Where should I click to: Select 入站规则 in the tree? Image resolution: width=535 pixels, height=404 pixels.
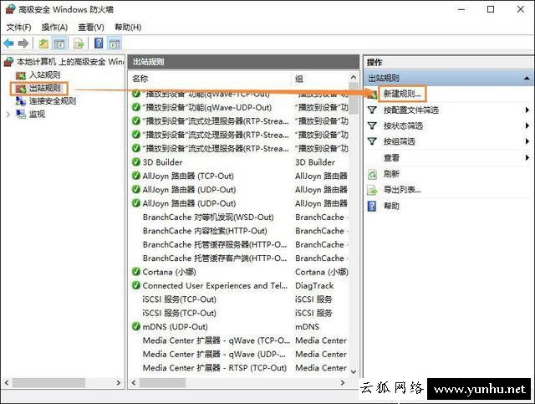pyautogui.click(x=44, y=74)
